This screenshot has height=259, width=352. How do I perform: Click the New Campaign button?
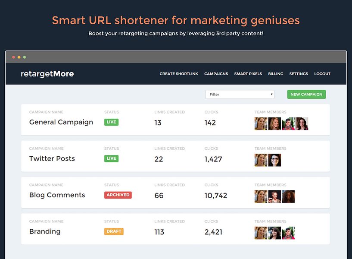(306, 95)
